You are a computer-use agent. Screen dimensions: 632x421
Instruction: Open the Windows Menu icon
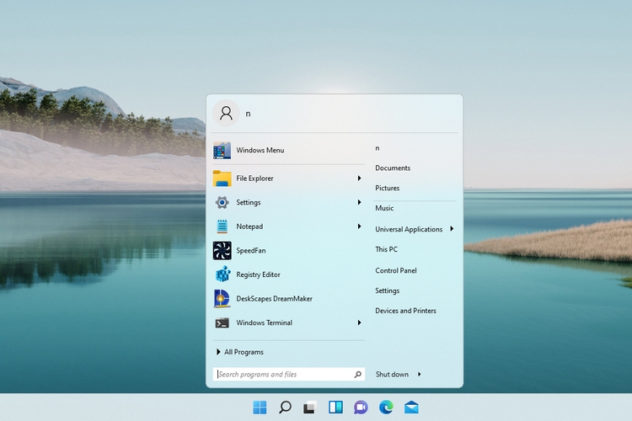click(222, 150)
